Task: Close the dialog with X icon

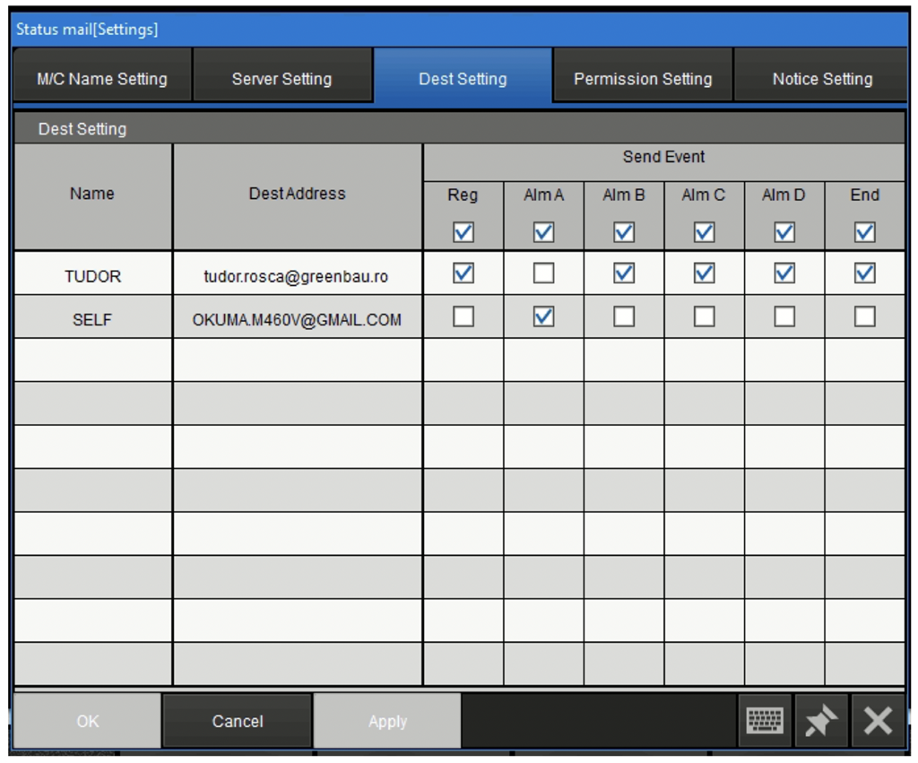Action: click(878, 721)
